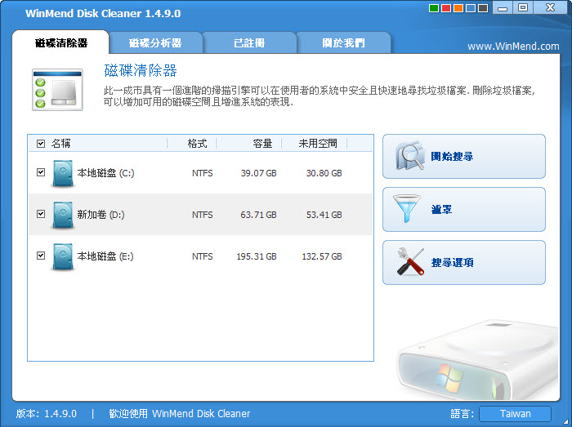This screenshot has height=427, width=572.
Task: Click the 30.80 GB free space value
Action: (324, 173)
